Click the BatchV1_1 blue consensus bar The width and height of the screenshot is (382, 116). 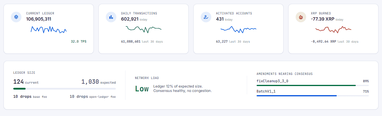[297, 96]
